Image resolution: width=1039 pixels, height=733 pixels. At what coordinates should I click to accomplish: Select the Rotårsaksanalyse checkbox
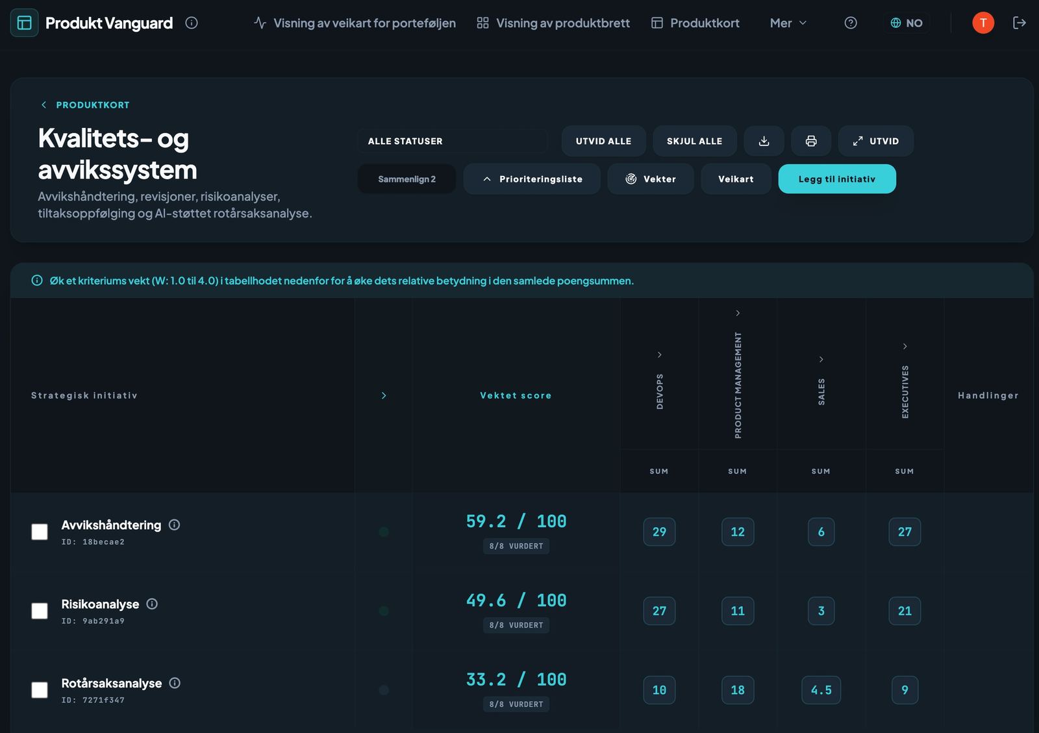click(40, 690)
